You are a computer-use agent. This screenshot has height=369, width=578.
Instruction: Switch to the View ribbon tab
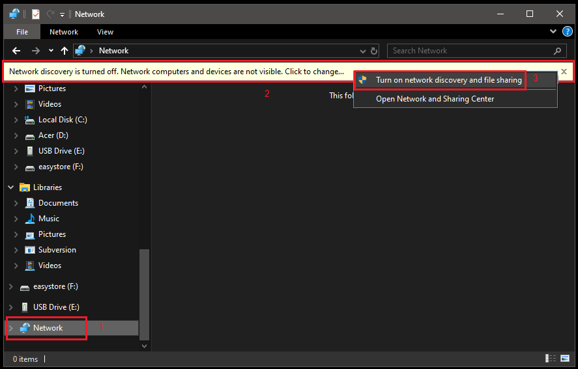pos(105,32)
